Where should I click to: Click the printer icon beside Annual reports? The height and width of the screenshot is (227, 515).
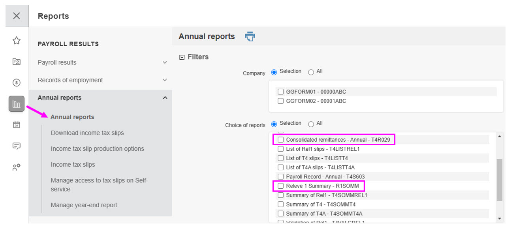(x=250, y=37)
